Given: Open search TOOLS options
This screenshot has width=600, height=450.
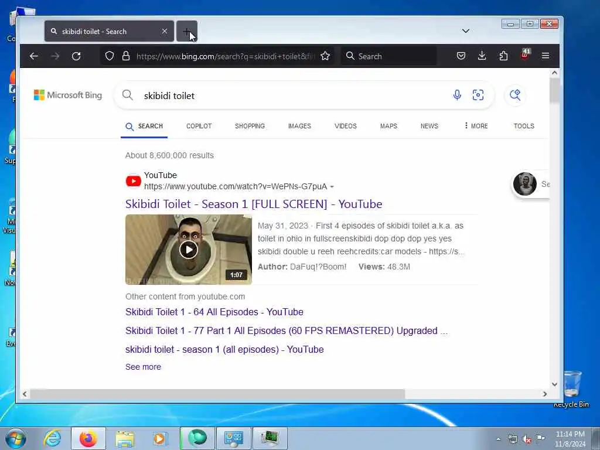Looking at the screenshot, I should click(524, 126).
